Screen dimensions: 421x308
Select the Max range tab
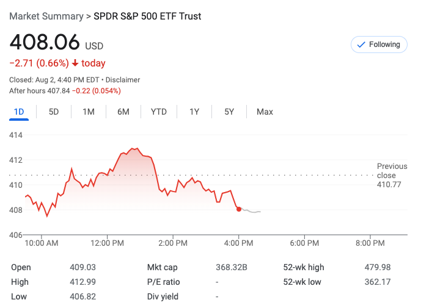click(x=265, y=112)
